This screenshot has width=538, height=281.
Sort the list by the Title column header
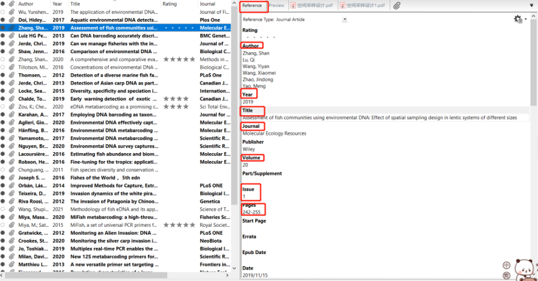(x=75, y=4)
